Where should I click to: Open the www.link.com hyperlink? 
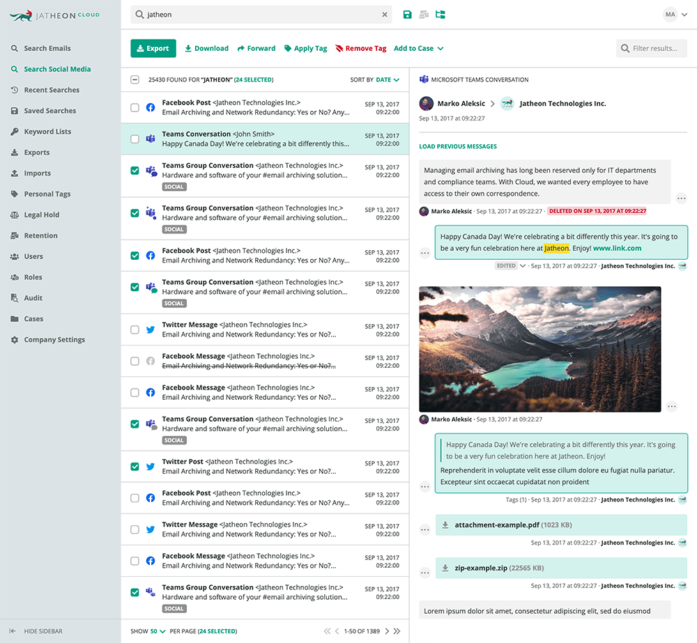[x=617, y=248]
